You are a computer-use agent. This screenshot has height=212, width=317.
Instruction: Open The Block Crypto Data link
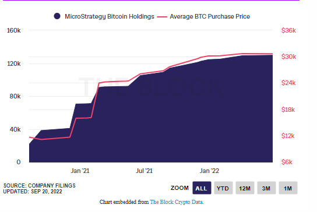point(177,202)
